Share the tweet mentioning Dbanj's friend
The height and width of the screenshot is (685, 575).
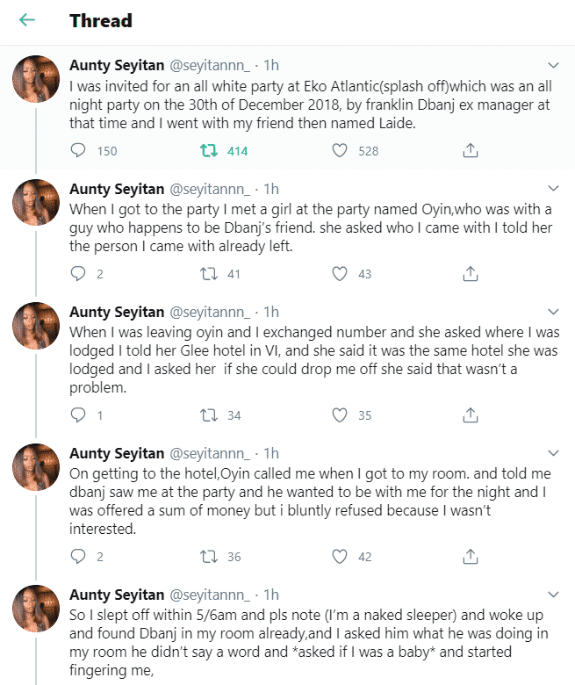[x=471, y=274]
